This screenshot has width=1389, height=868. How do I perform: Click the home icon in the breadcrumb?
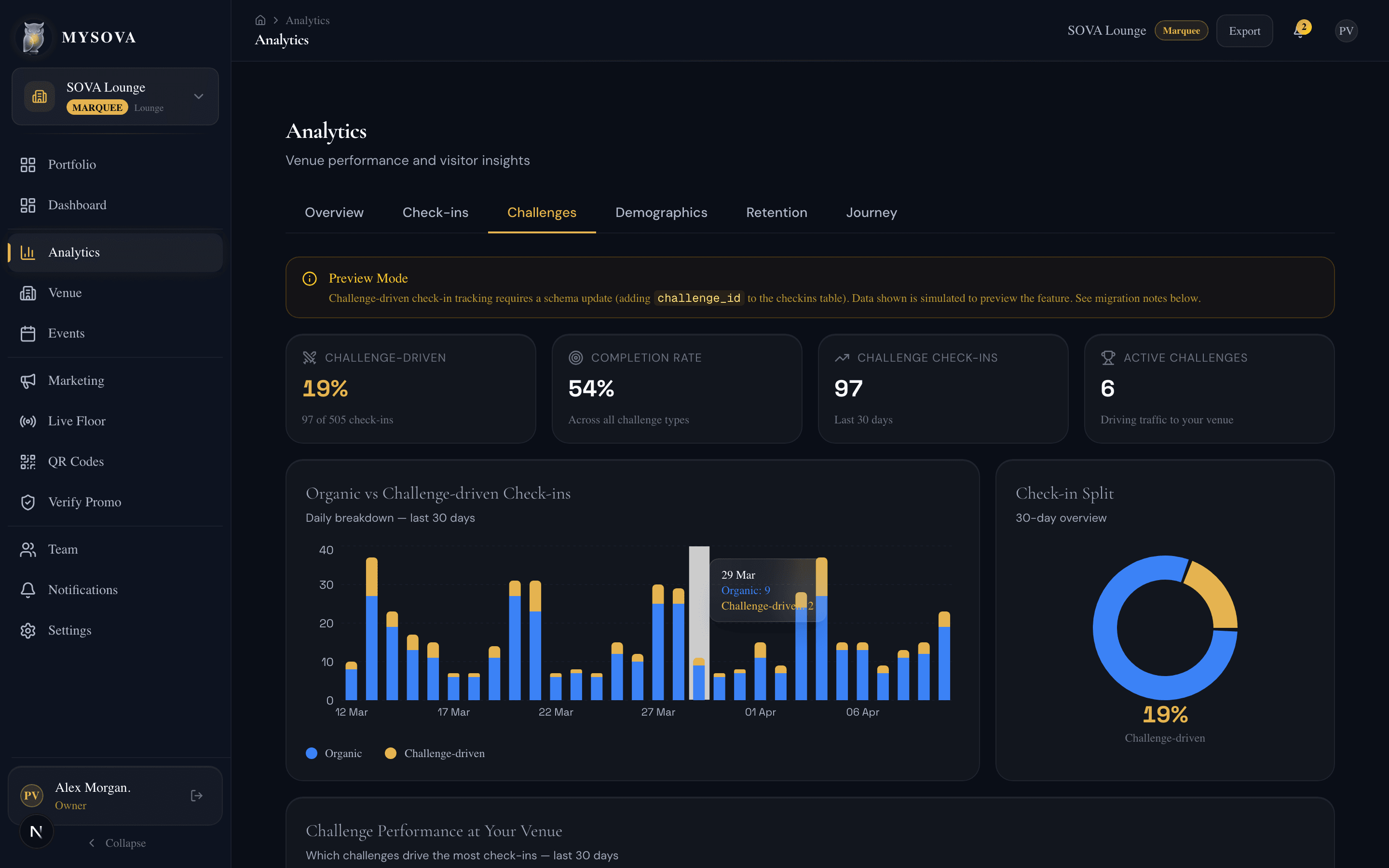click(x=260, y=19)
